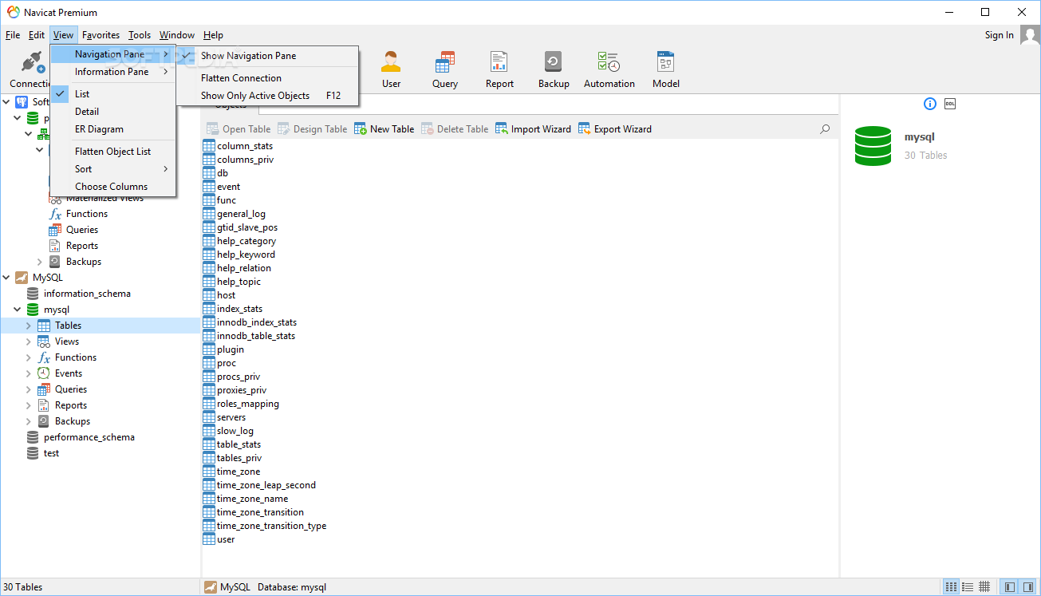Select the help_keyword table
The image size is (1041, 596).
(239, 255)
